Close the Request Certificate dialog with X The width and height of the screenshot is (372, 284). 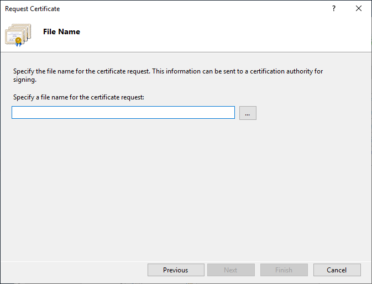[x=359, y=9]
